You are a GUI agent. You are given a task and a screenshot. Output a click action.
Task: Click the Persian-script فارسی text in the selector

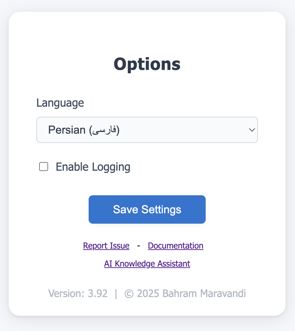click(104, 130)
